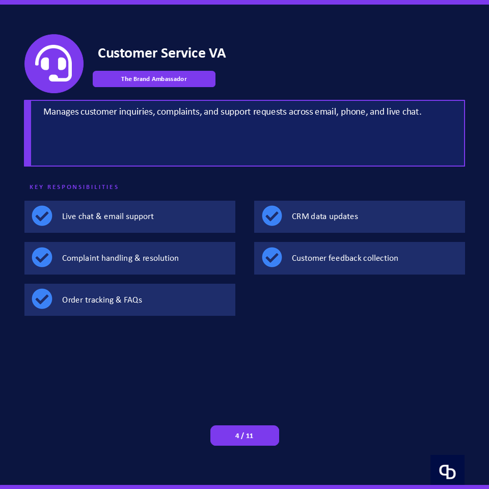The width and height of the screenshot is (489, 489).
Task: Click checkmark beside Order tracking & FAQs
Action: pos(42,299)
